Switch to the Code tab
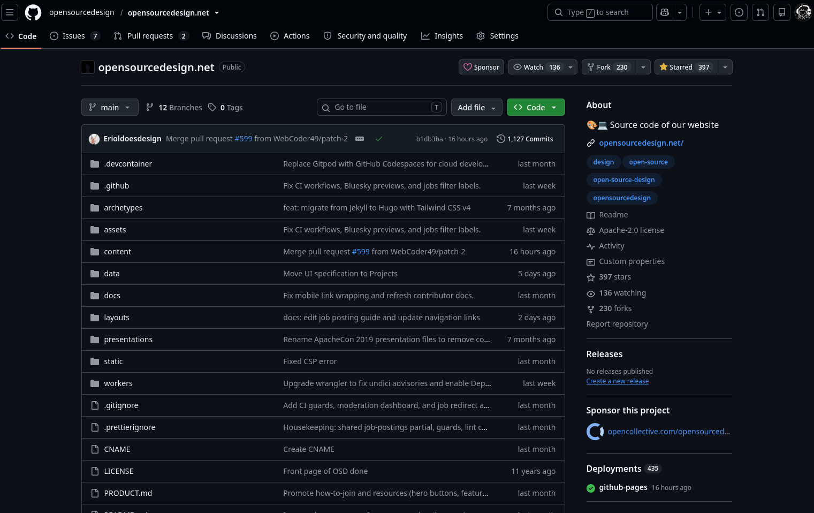The image size is (814, 513). click(21, 36)
